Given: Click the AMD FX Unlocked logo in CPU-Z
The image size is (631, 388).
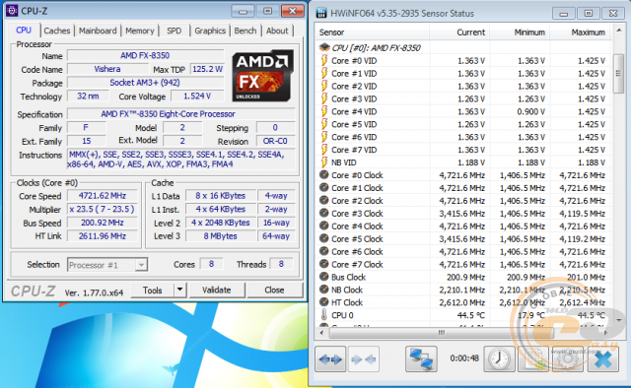Looking at the screenshot, I should point(263,76).
